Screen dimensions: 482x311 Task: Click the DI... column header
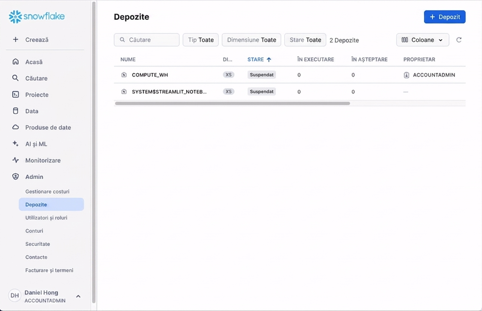228,59
